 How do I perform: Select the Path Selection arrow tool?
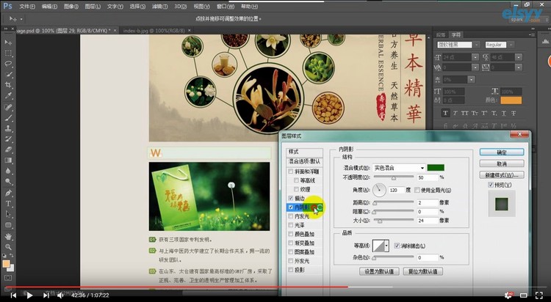tap(8, 214)
